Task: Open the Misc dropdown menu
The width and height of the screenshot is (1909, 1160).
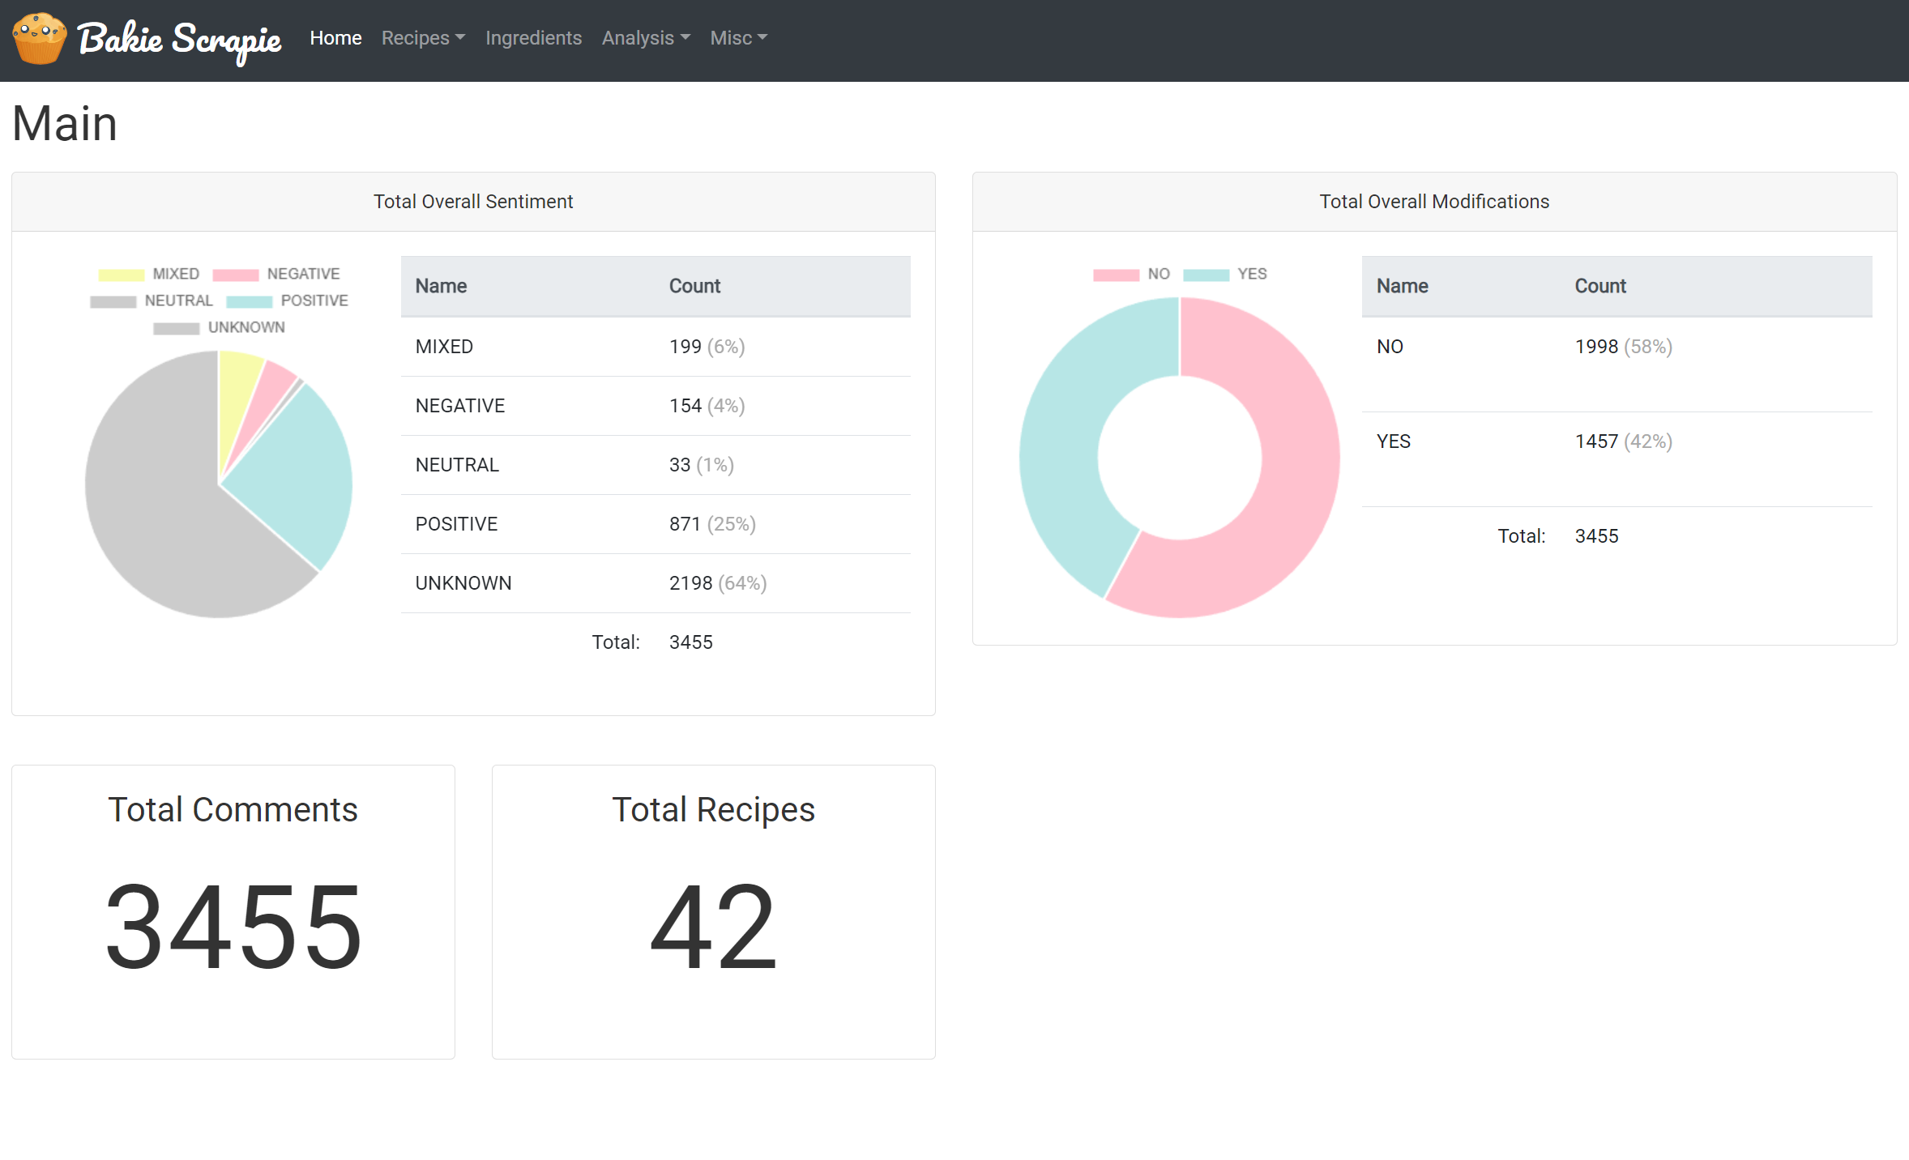Action: pyautogui.click(x=738, y=38)
